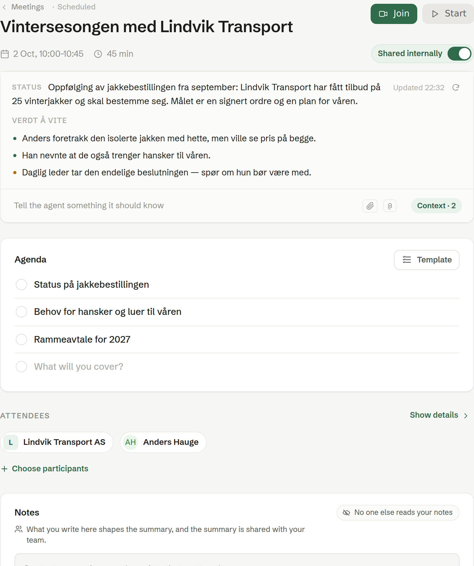Tick the hansker og luer agenda circle
Screen dimensions: 474x566
[x=21, y=312]
